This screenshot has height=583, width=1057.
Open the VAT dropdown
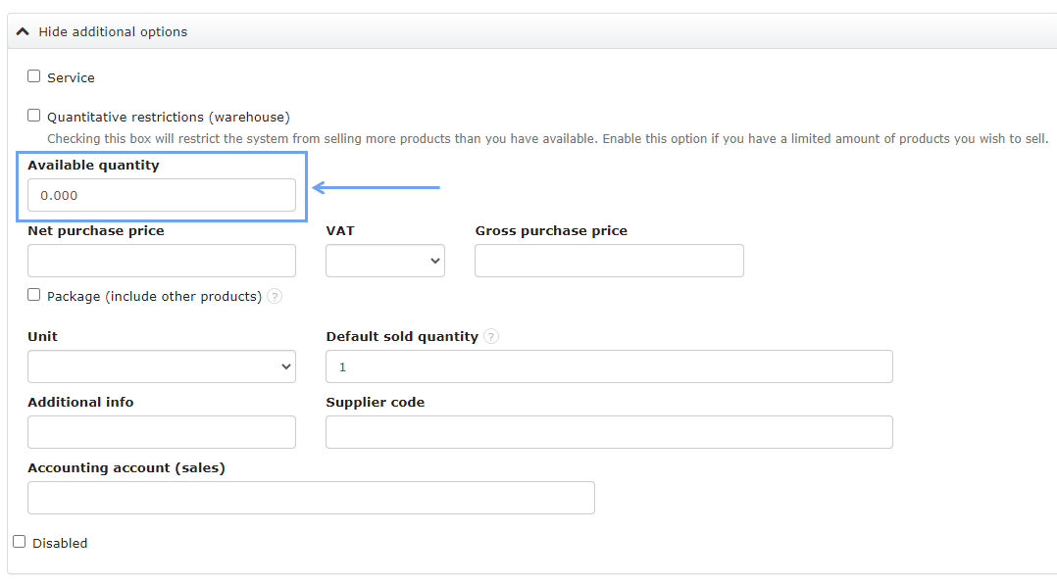[x=385, y=261]
